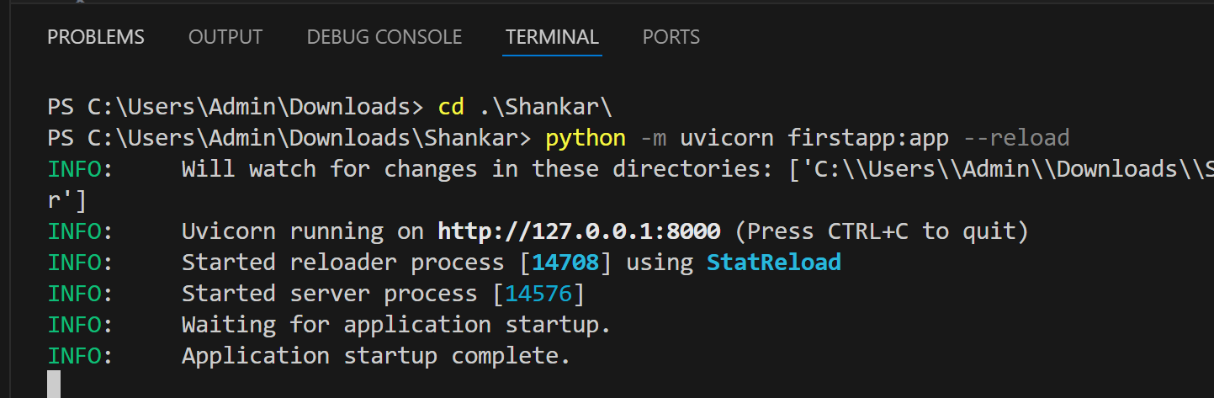Screen dimensions: 1214x398
Task: Show the PORTS tab
Action: point(671,37)
